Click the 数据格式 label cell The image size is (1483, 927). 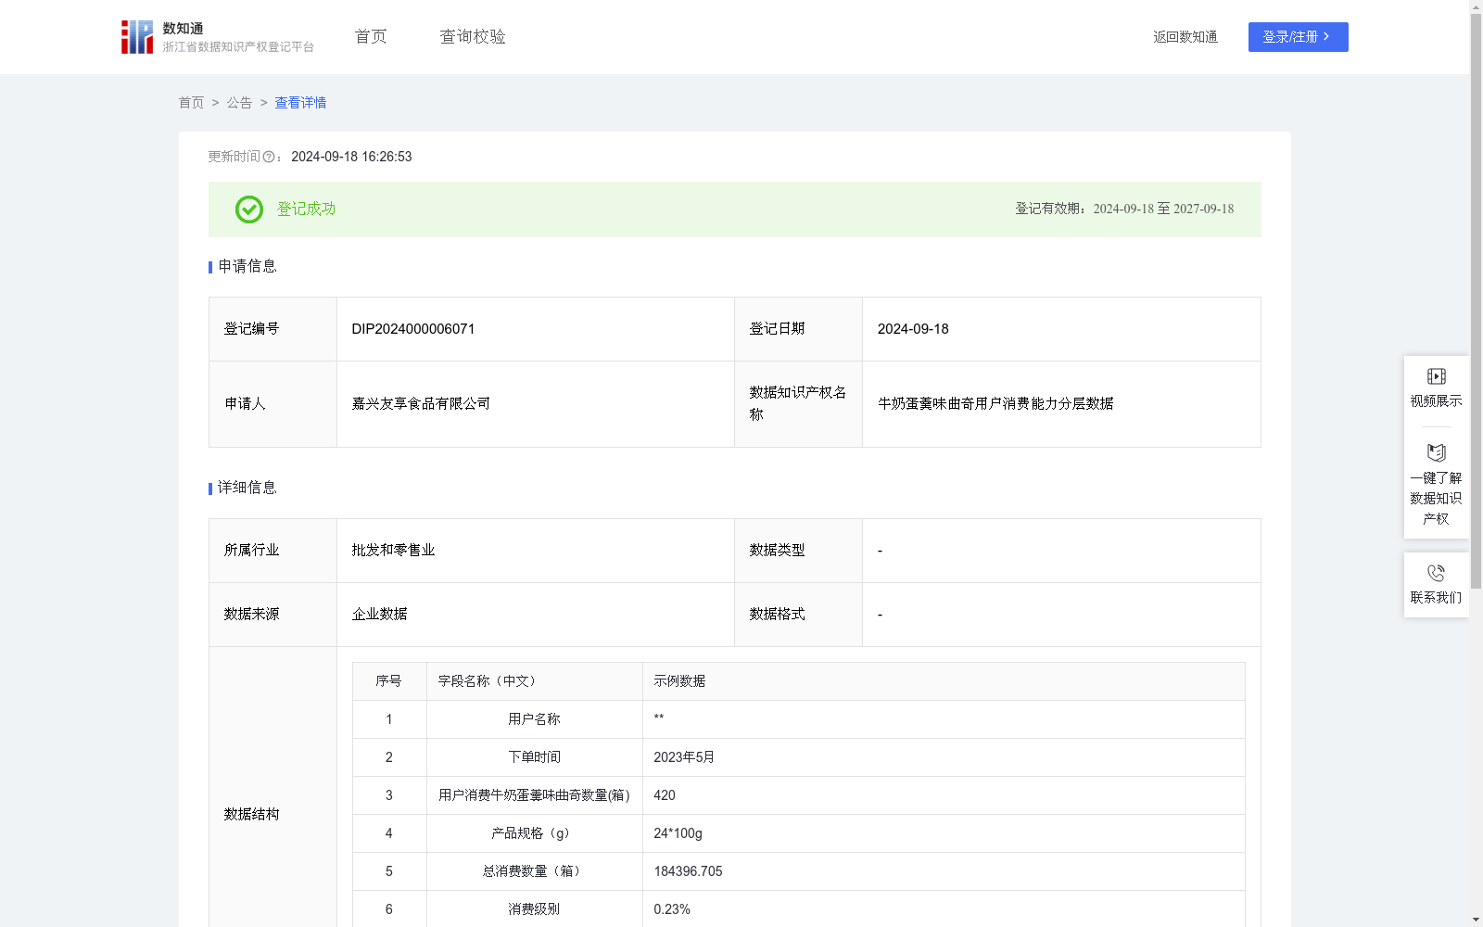point(798,615)
